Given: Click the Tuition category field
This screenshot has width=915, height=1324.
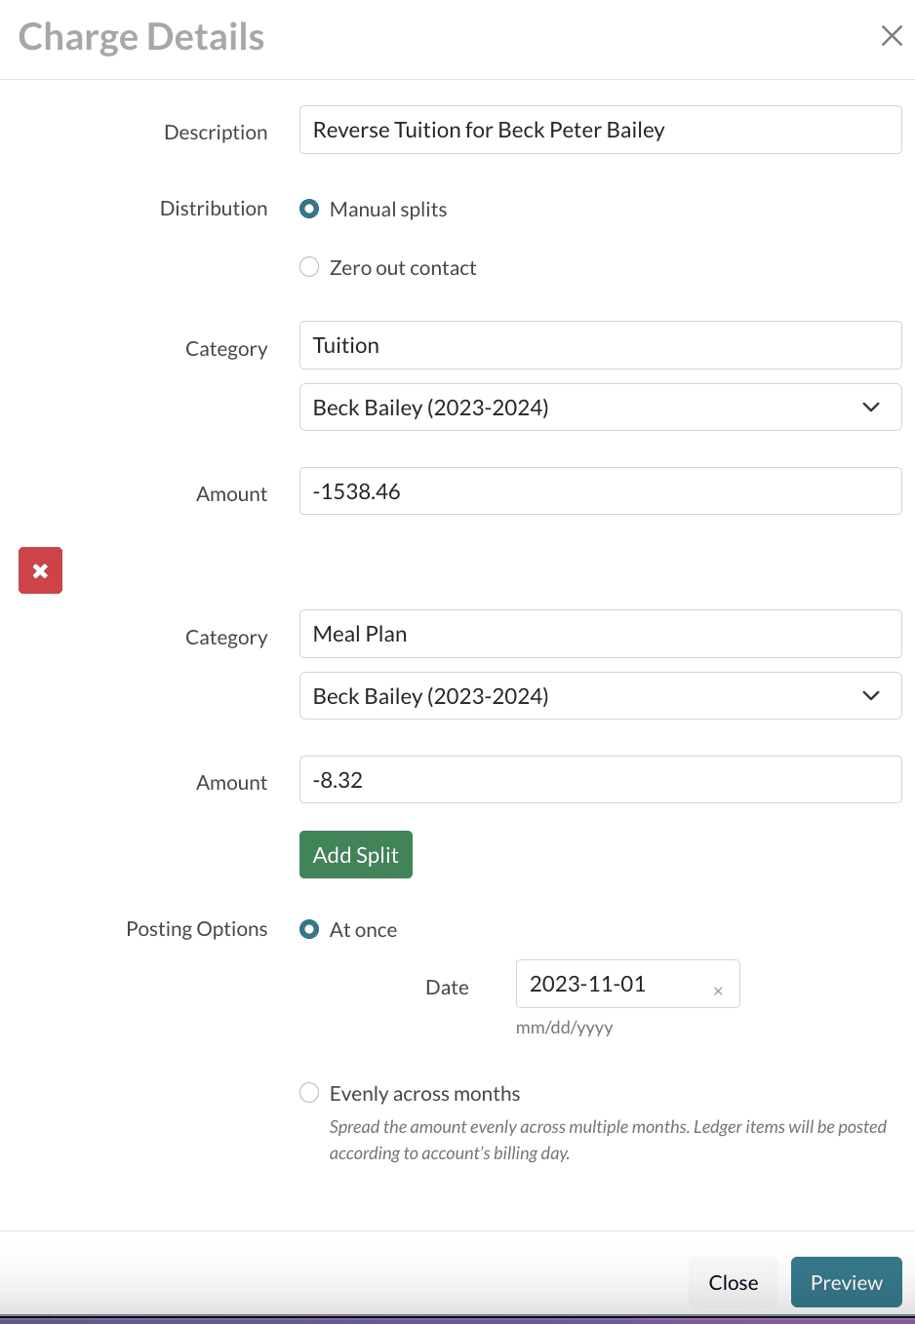Looking at the screenshot, I should pyautogui.click(x=600, y=345).
